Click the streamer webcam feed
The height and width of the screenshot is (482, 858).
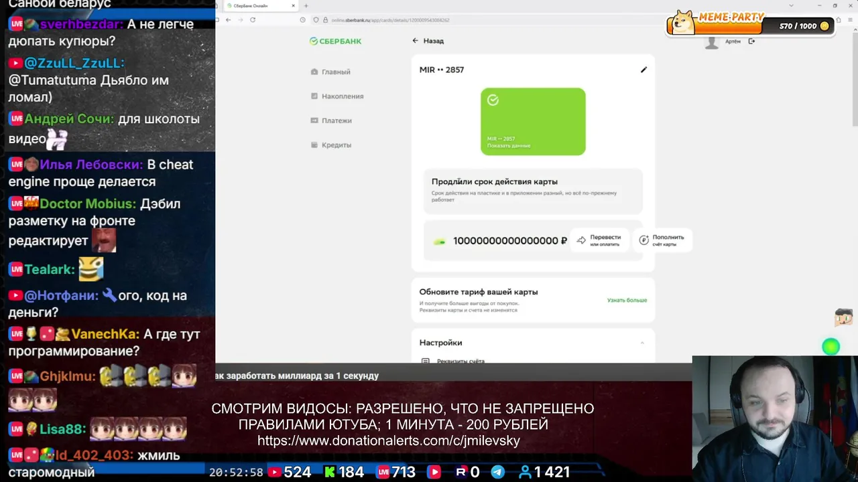point(775,418)
